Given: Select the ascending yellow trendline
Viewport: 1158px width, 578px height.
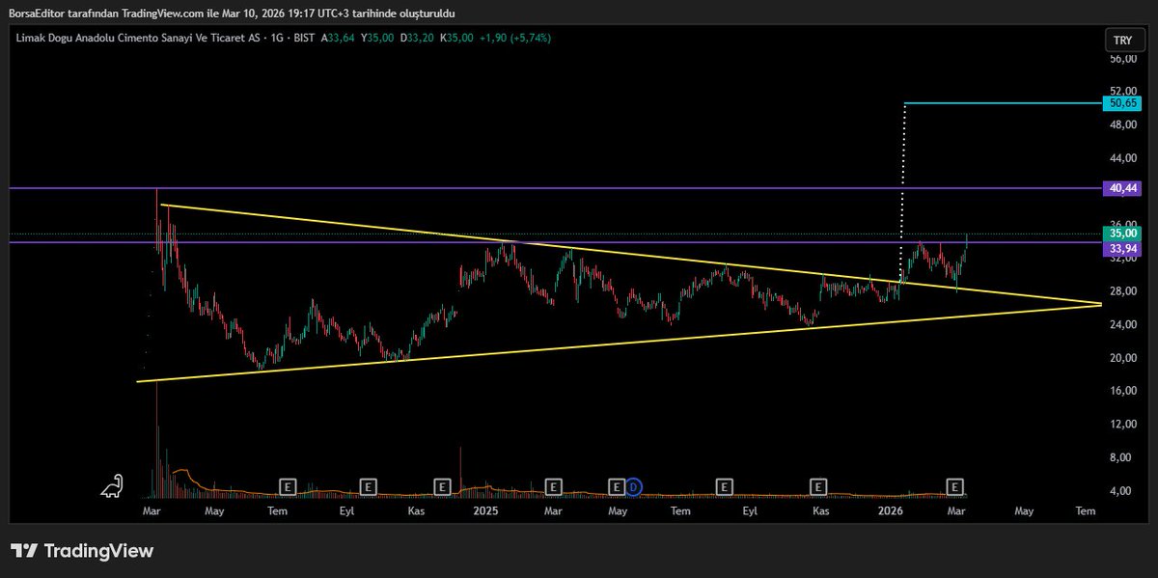Looking at the screenshot, I should click(618, 344).
